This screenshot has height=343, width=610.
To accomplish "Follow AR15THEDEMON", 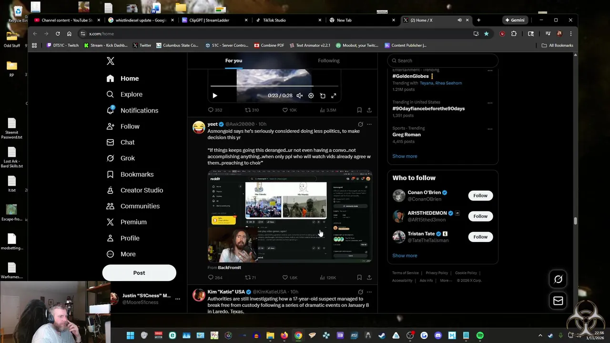I will (x=480, y=216).
